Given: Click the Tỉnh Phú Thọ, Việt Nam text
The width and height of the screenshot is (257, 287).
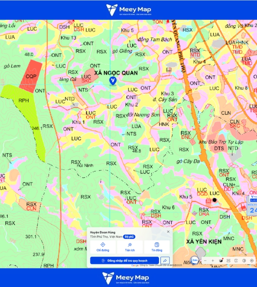Looking at the screenshot, I should (x=106, y=237).
